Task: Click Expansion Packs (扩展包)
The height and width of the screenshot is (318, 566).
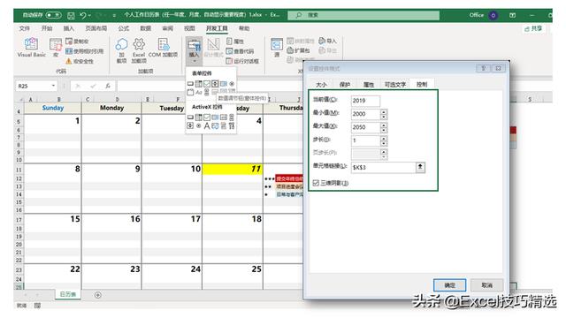Action: coord(299,50)
